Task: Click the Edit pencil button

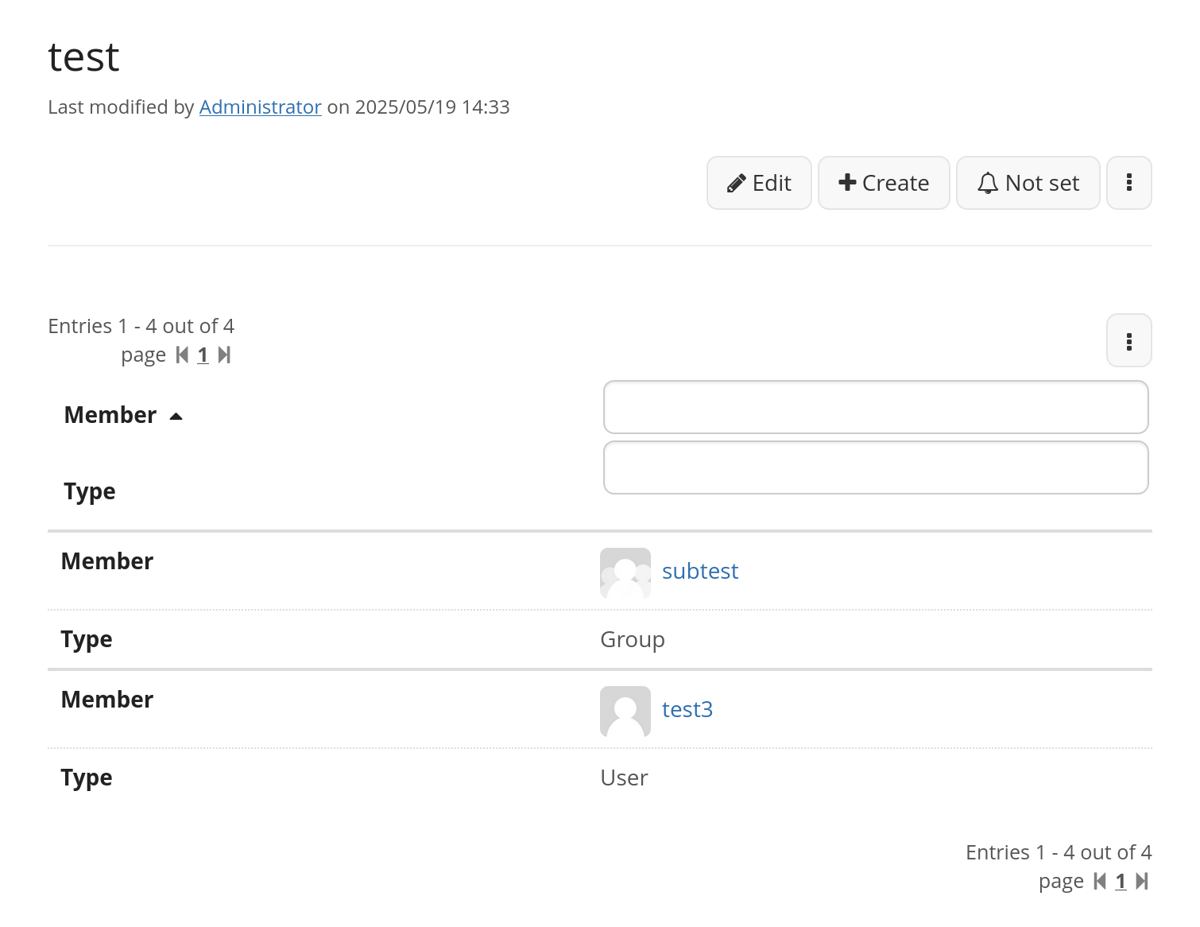Action: click(759, 183)
